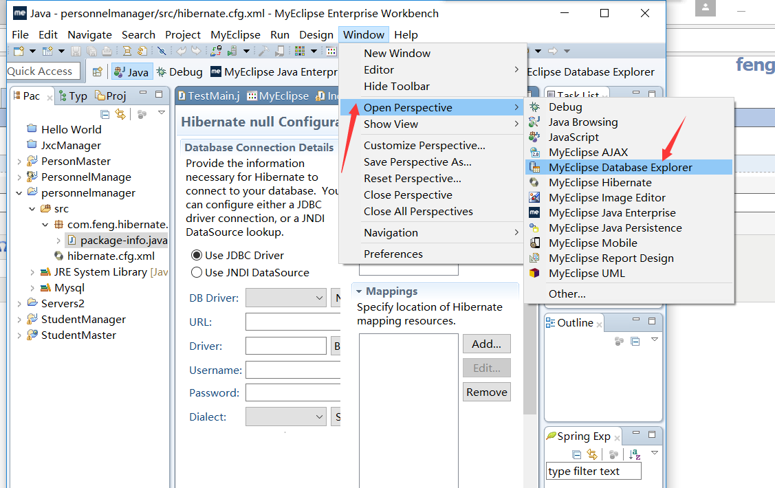Open Package Explorer view menu triangle
Image resolution: width=775 pixels, height=488 pixels.
[x=161, y=113]
